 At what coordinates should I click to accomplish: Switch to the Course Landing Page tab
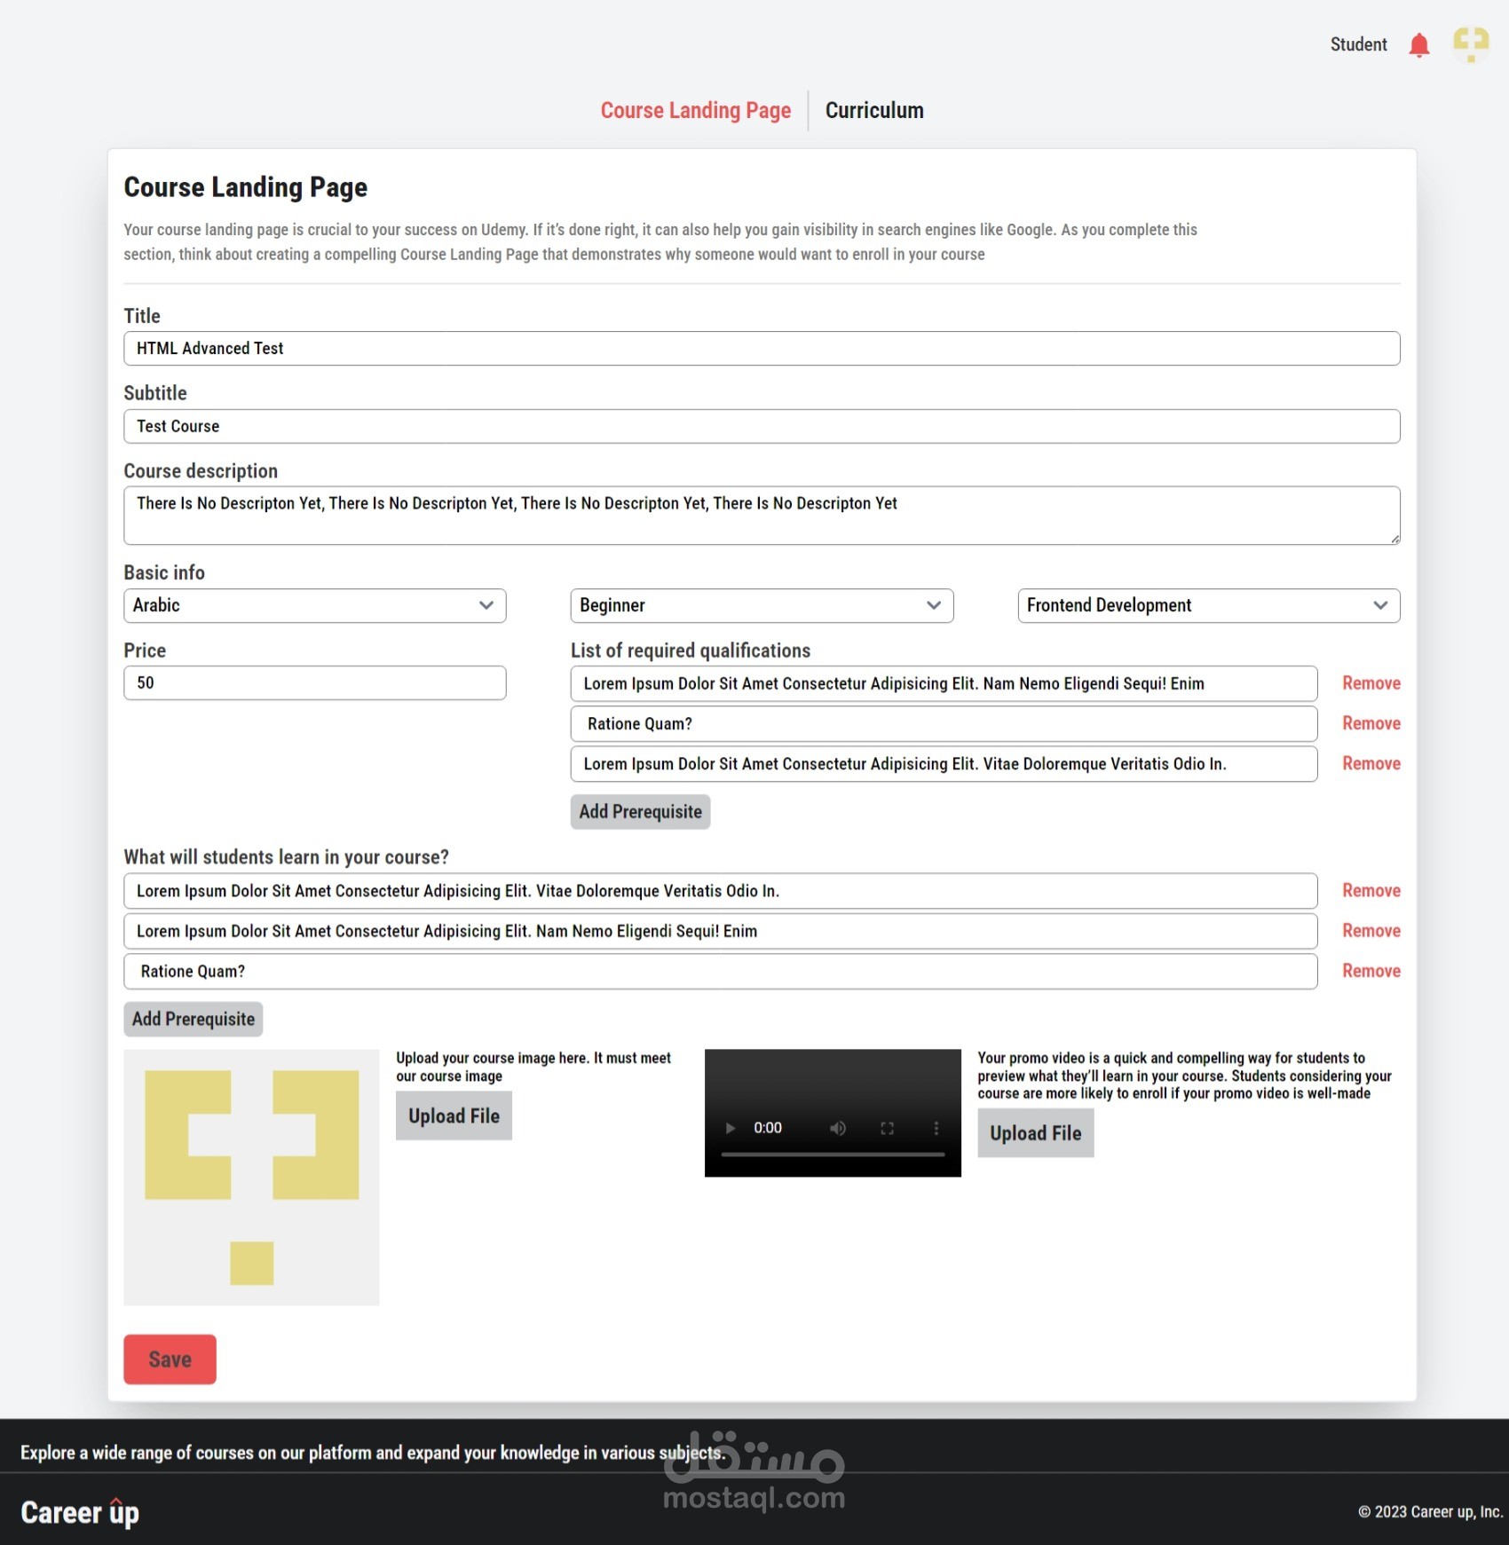pyautogui.click(x=696, y=110)
